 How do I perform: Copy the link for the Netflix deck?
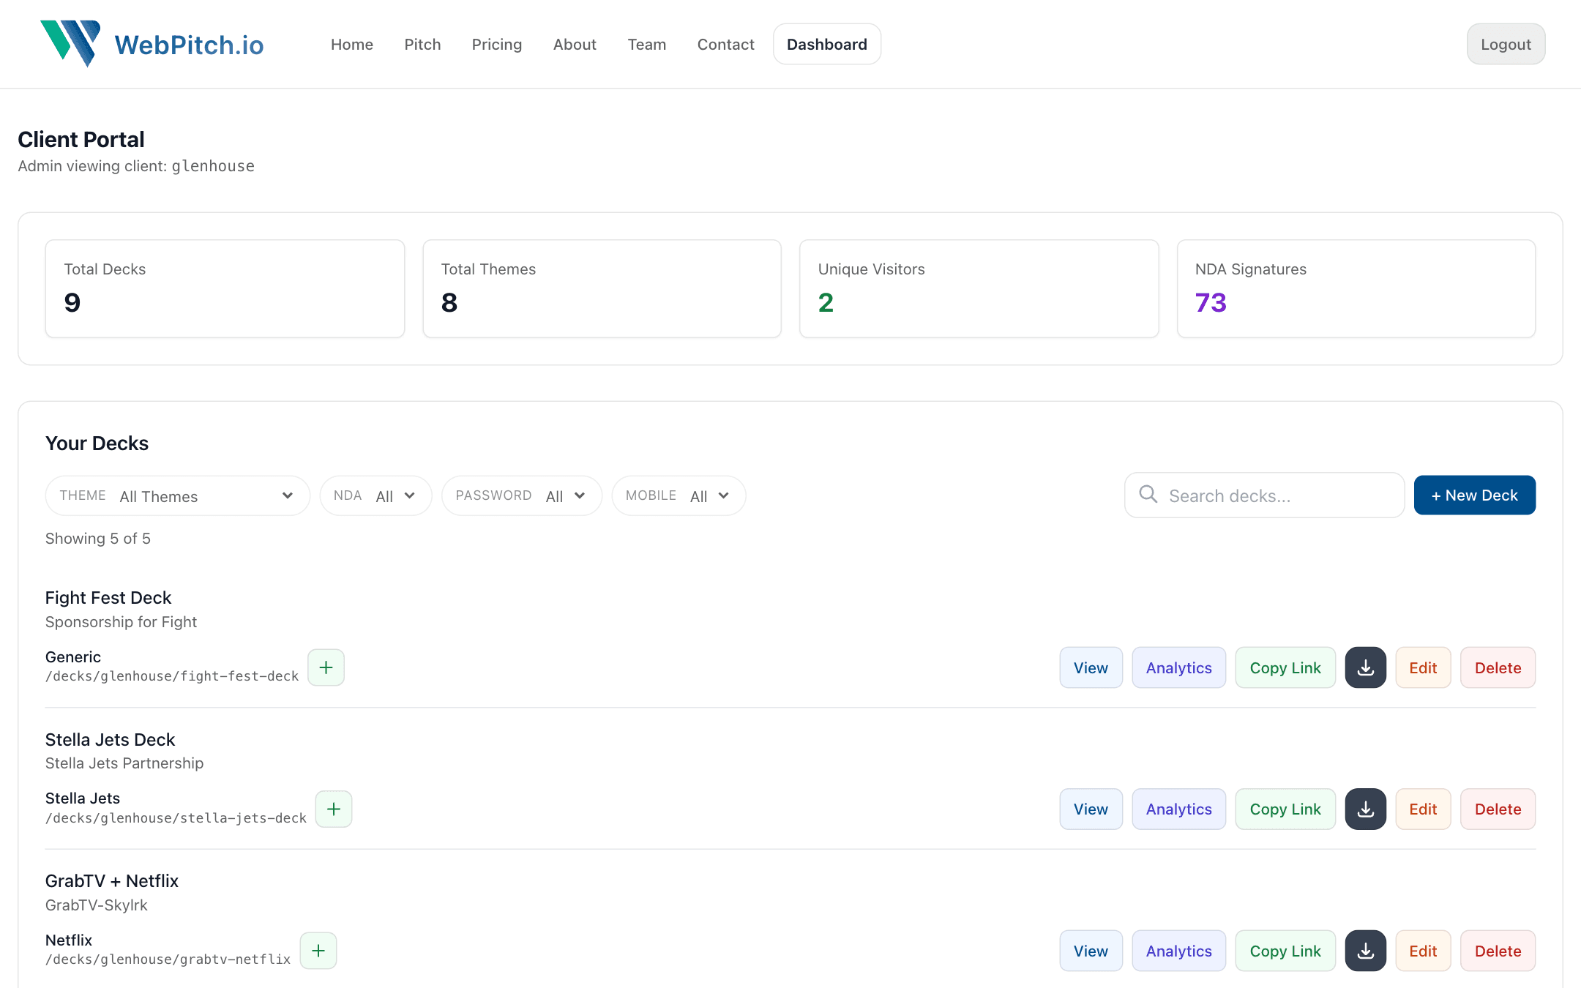[1285, 950]
